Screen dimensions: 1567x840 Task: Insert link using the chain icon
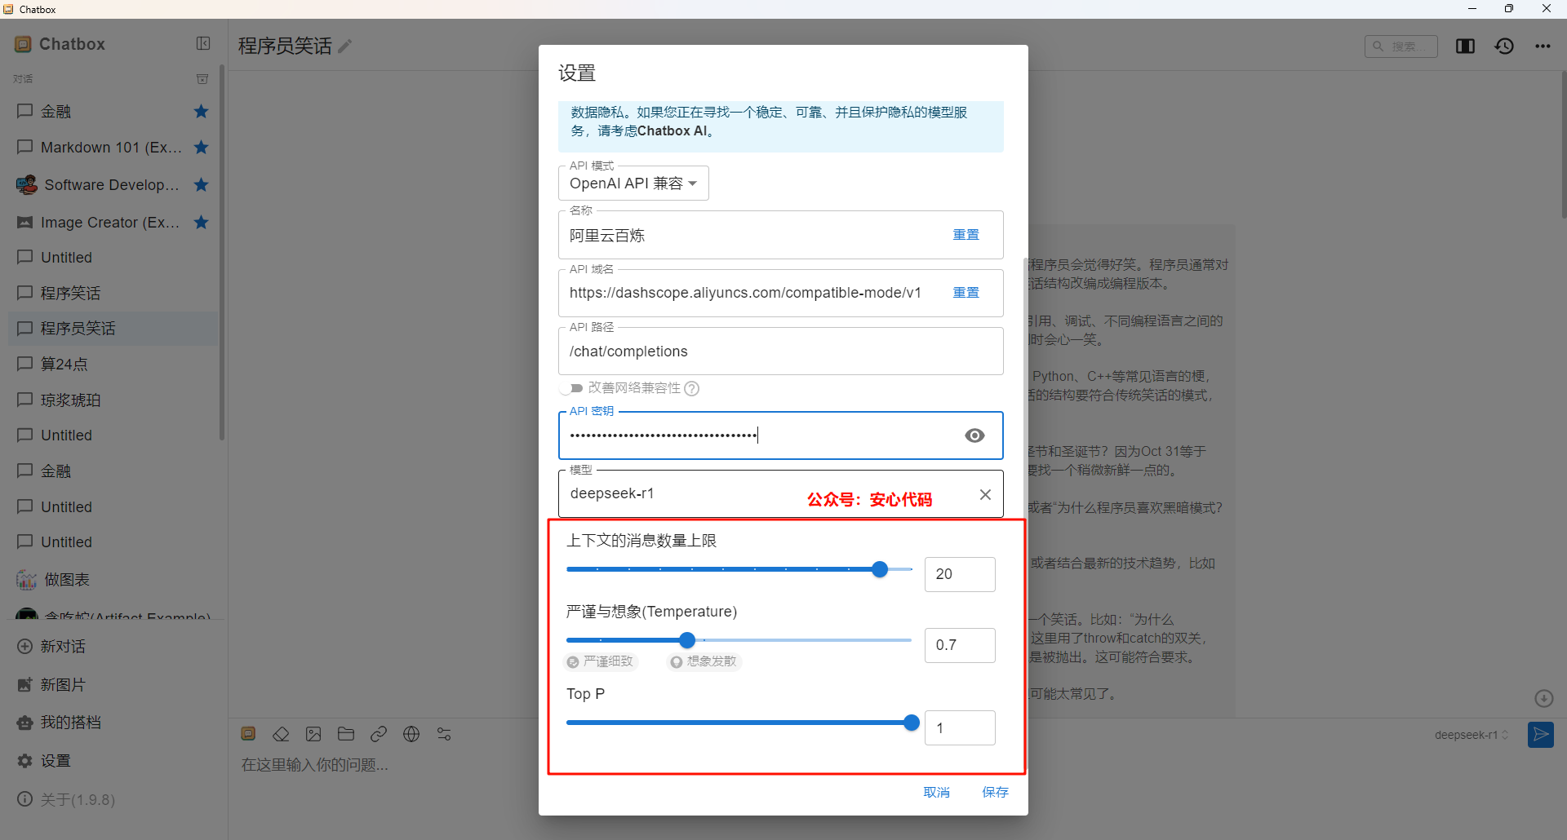[379, 735]
